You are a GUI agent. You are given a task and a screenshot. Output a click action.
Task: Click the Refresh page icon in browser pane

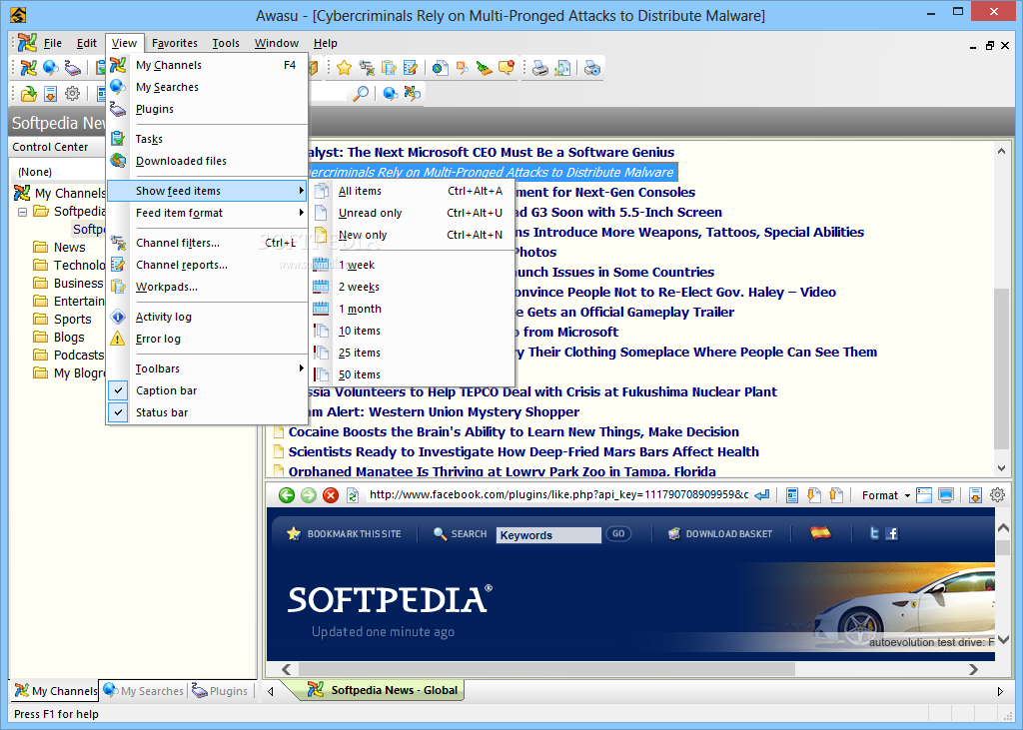(x=353, y=495)
